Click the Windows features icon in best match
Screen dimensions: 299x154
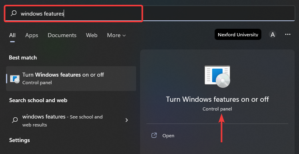(x=15, y=79)
